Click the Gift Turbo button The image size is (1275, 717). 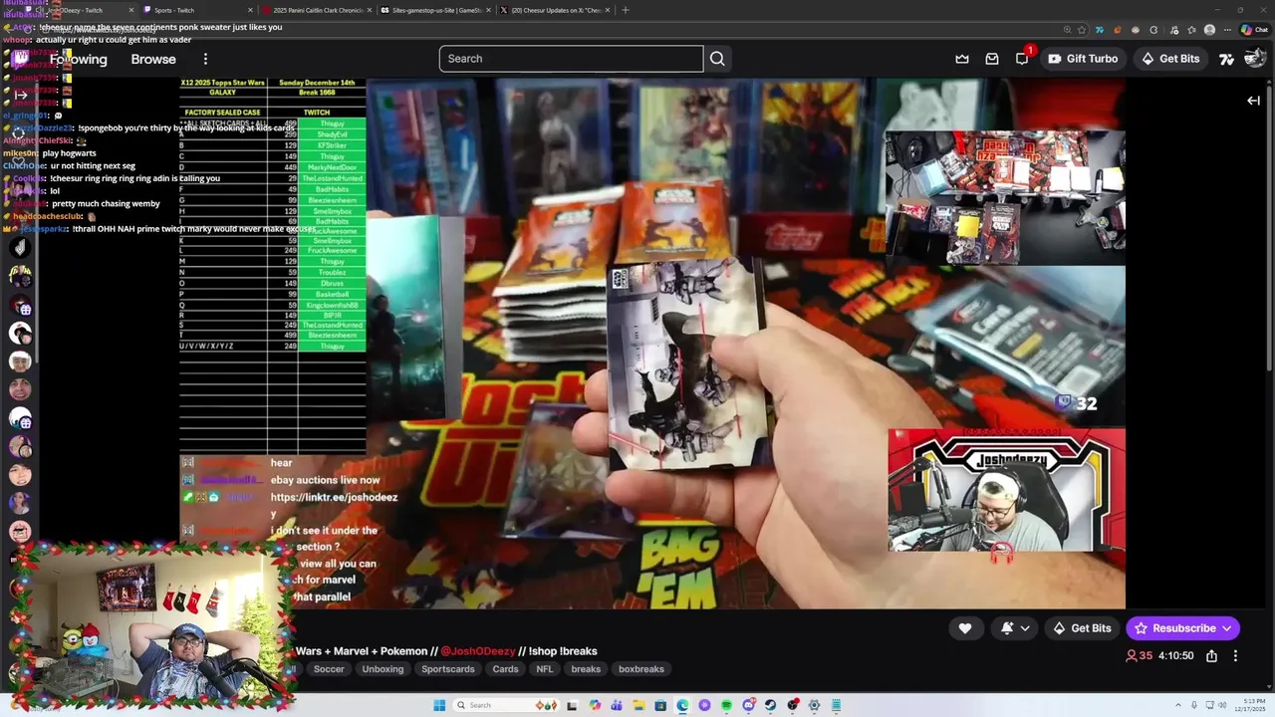[1083, 59]
